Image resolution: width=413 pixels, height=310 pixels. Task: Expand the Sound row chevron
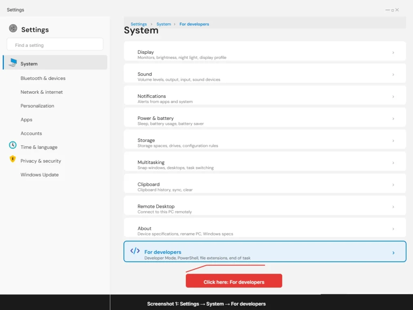point(393,75)
